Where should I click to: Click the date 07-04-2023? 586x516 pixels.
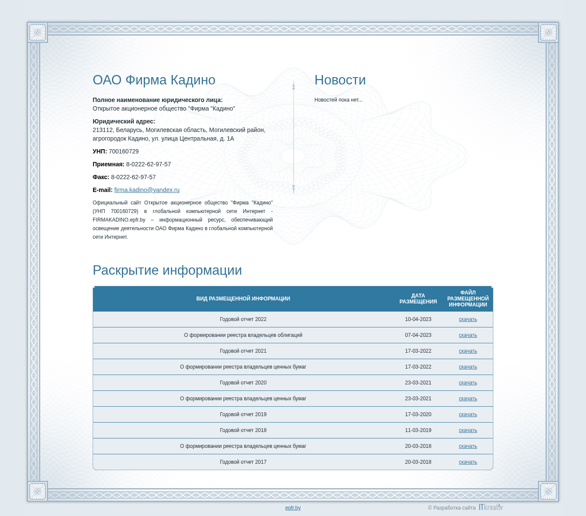[x=418, y=335]
